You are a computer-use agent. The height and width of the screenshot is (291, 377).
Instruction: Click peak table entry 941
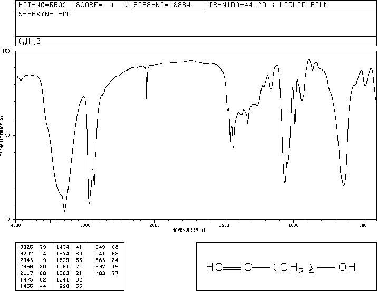(100, 254)
